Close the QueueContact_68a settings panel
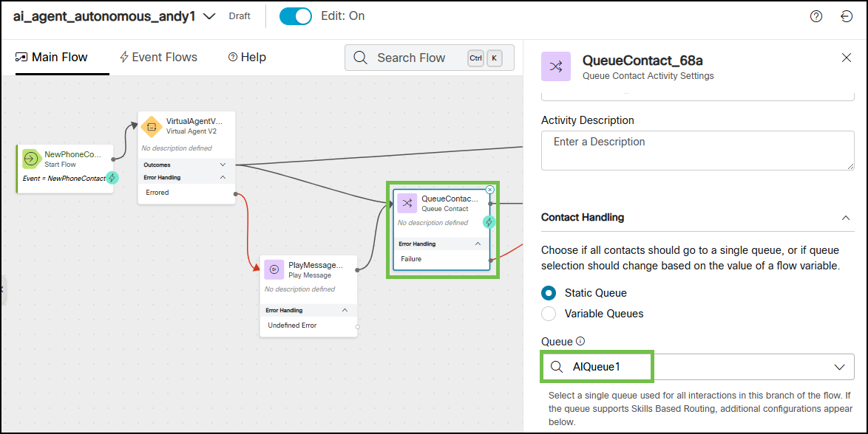The image size is (868, 434). [847, 58]
